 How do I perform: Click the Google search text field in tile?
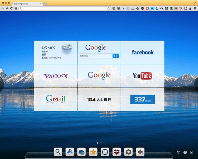[95, 56]
